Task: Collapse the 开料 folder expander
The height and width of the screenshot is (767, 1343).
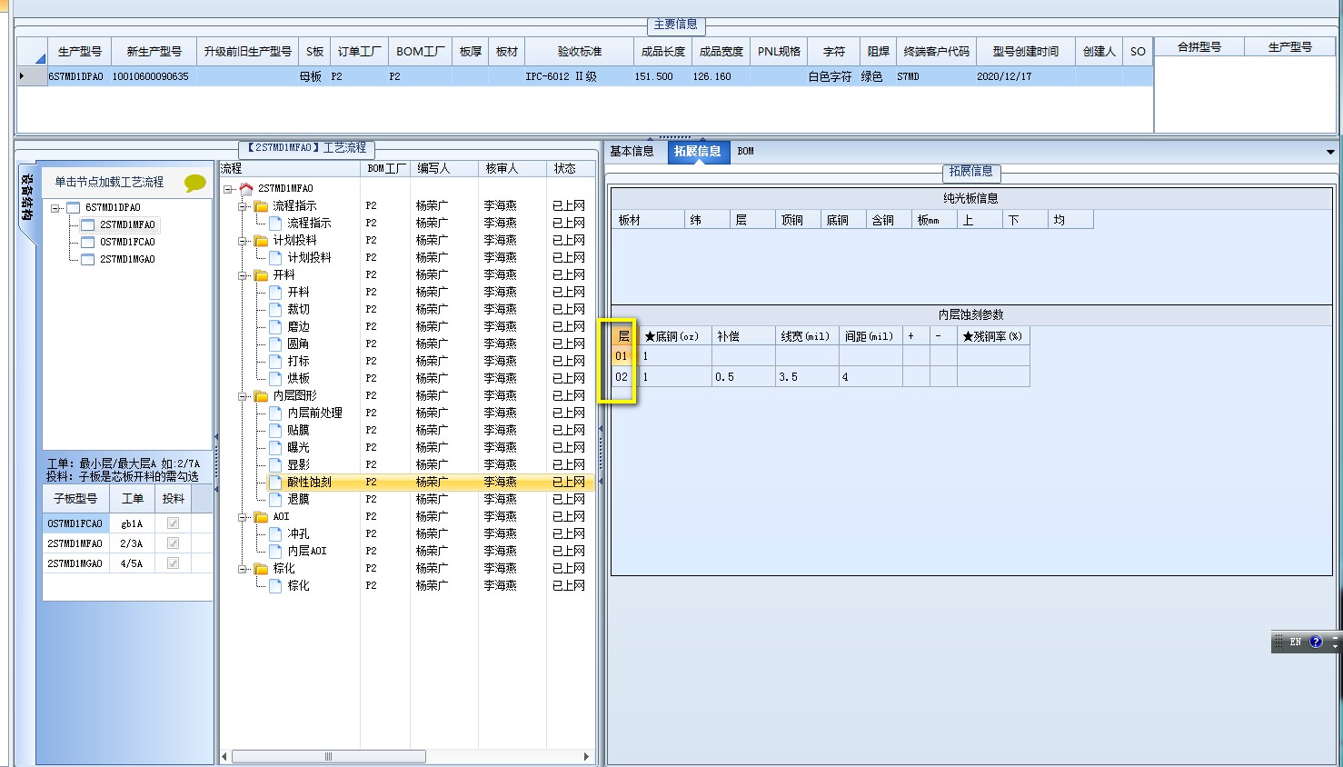Action: coord(244,275)
